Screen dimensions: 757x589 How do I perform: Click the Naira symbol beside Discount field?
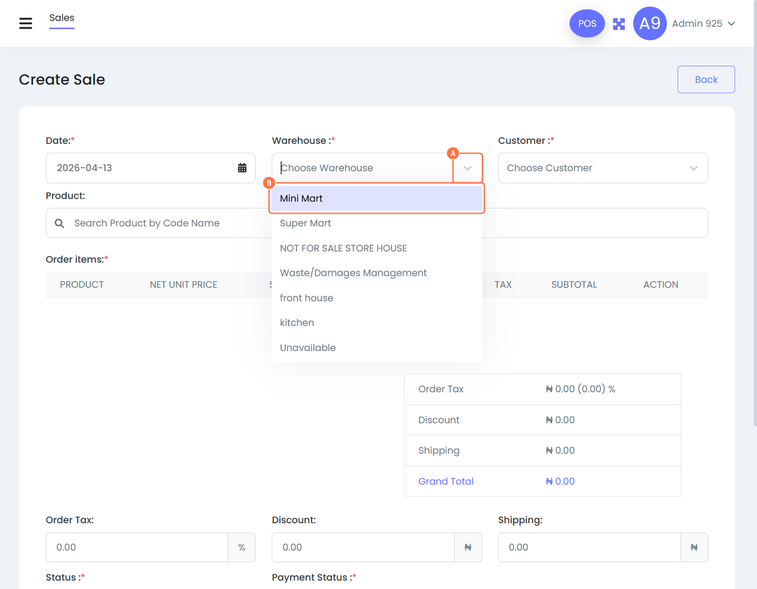[468, 547]
